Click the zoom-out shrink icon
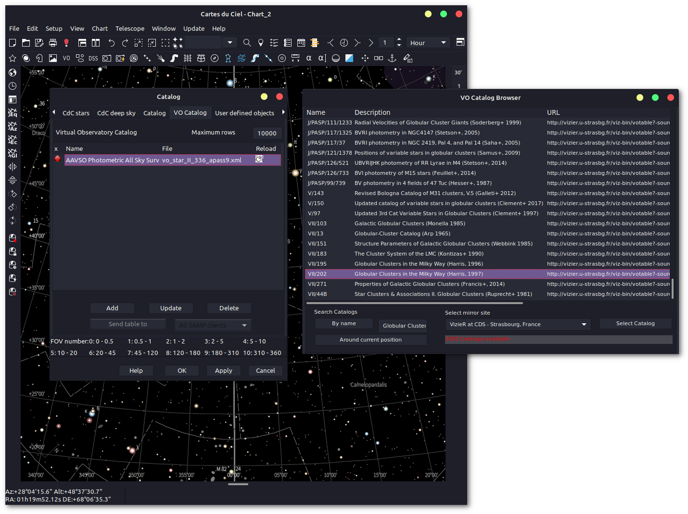This screenshot has height=514, width=688. pos(152,43)
